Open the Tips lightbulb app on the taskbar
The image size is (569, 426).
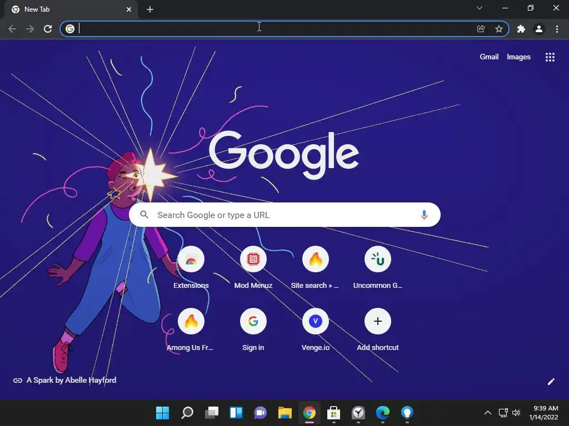click(407, 413)
